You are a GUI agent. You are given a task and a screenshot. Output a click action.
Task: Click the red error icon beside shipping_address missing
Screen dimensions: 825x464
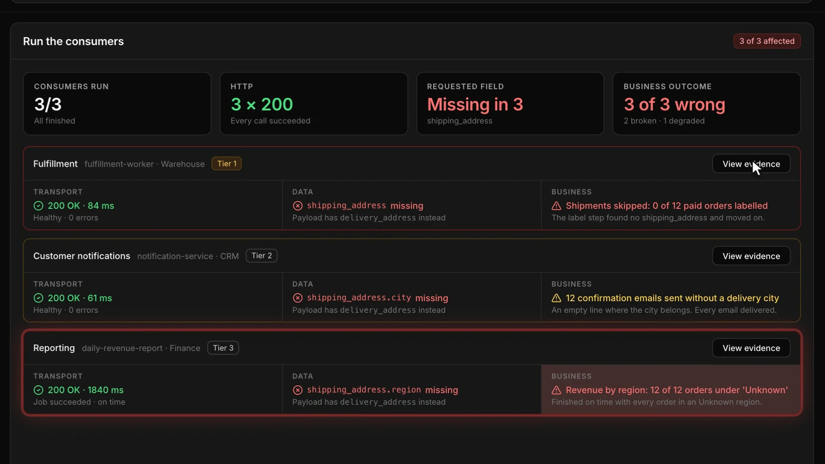297,206
